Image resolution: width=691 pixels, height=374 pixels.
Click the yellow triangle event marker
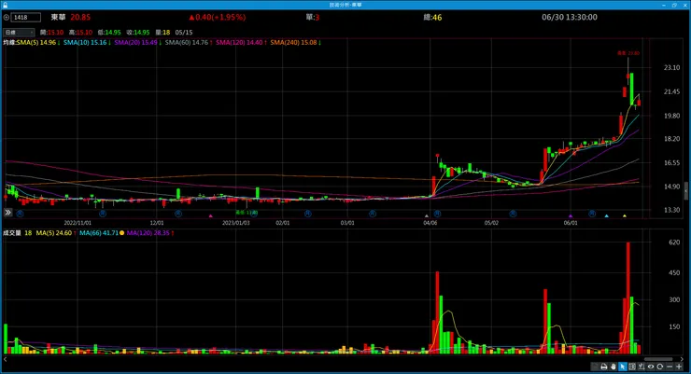pyautogui.click(x=625, y=216)
